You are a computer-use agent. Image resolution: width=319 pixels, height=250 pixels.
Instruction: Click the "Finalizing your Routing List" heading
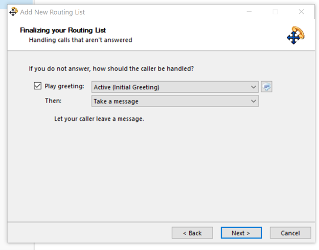point(63,30)
